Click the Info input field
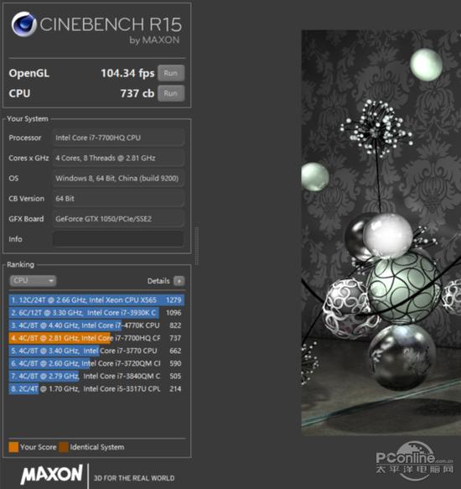The width and height of the screenshot is (461, 489). (x=118, y=239)
